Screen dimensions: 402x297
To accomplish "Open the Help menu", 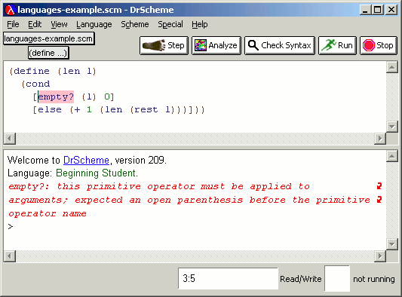I will click(200, 24).
